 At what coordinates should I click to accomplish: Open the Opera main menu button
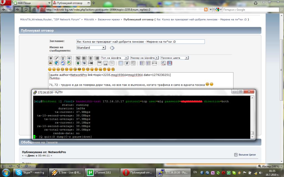[6, 3]
